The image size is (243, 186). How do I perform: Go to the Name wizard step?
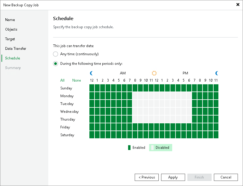(10, 20)
